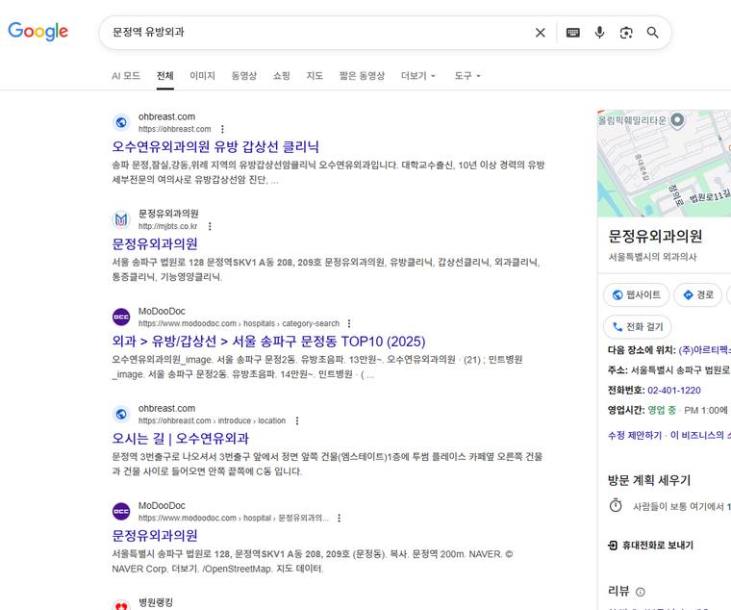The height and width of the screenshot is (610, 731).
Task: Click 휴대전화로 보내기 link
Action: click(x=658, y=546)
